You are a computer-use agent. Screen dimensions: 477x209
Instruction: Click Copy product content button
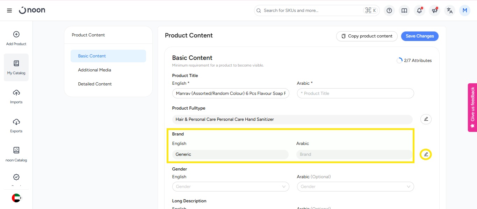(367, 36)
